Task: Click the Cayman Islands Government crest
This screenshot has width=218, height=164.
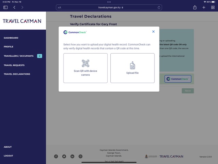Action: point(151,156)
